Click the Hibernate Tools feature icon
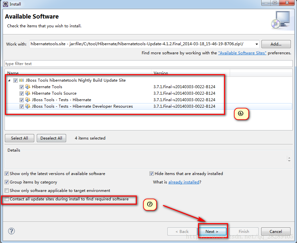The height and width of the screenshot is (243, 297). 28,87
